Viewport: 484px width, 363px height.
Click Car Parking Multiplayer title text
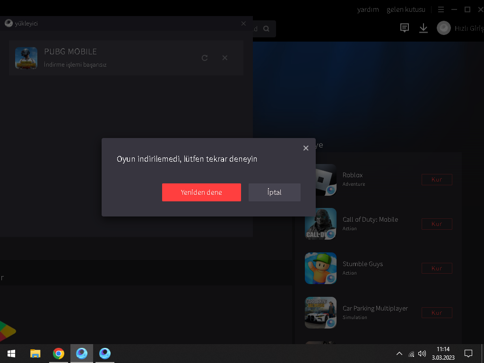tap(375, 308)
